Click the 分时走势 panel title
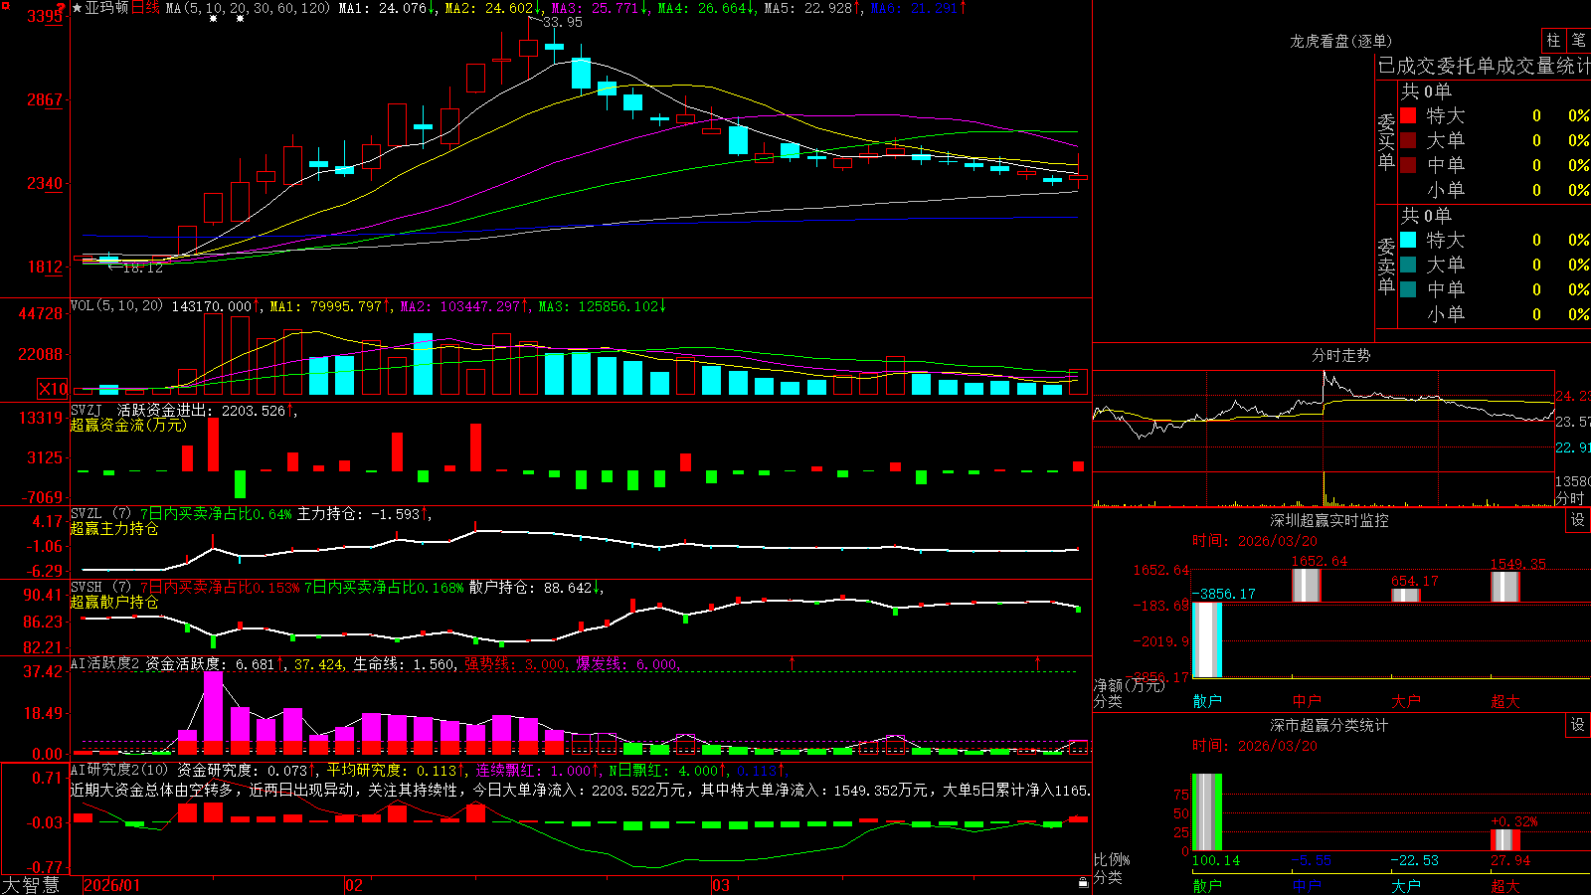This screenshot has height=895, width=1591. point(1341,355)
